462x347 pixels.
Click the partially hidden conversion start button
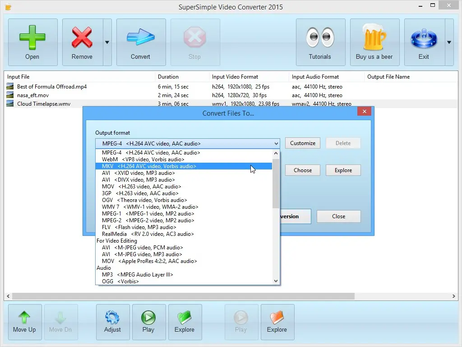[x=296, y=216]
